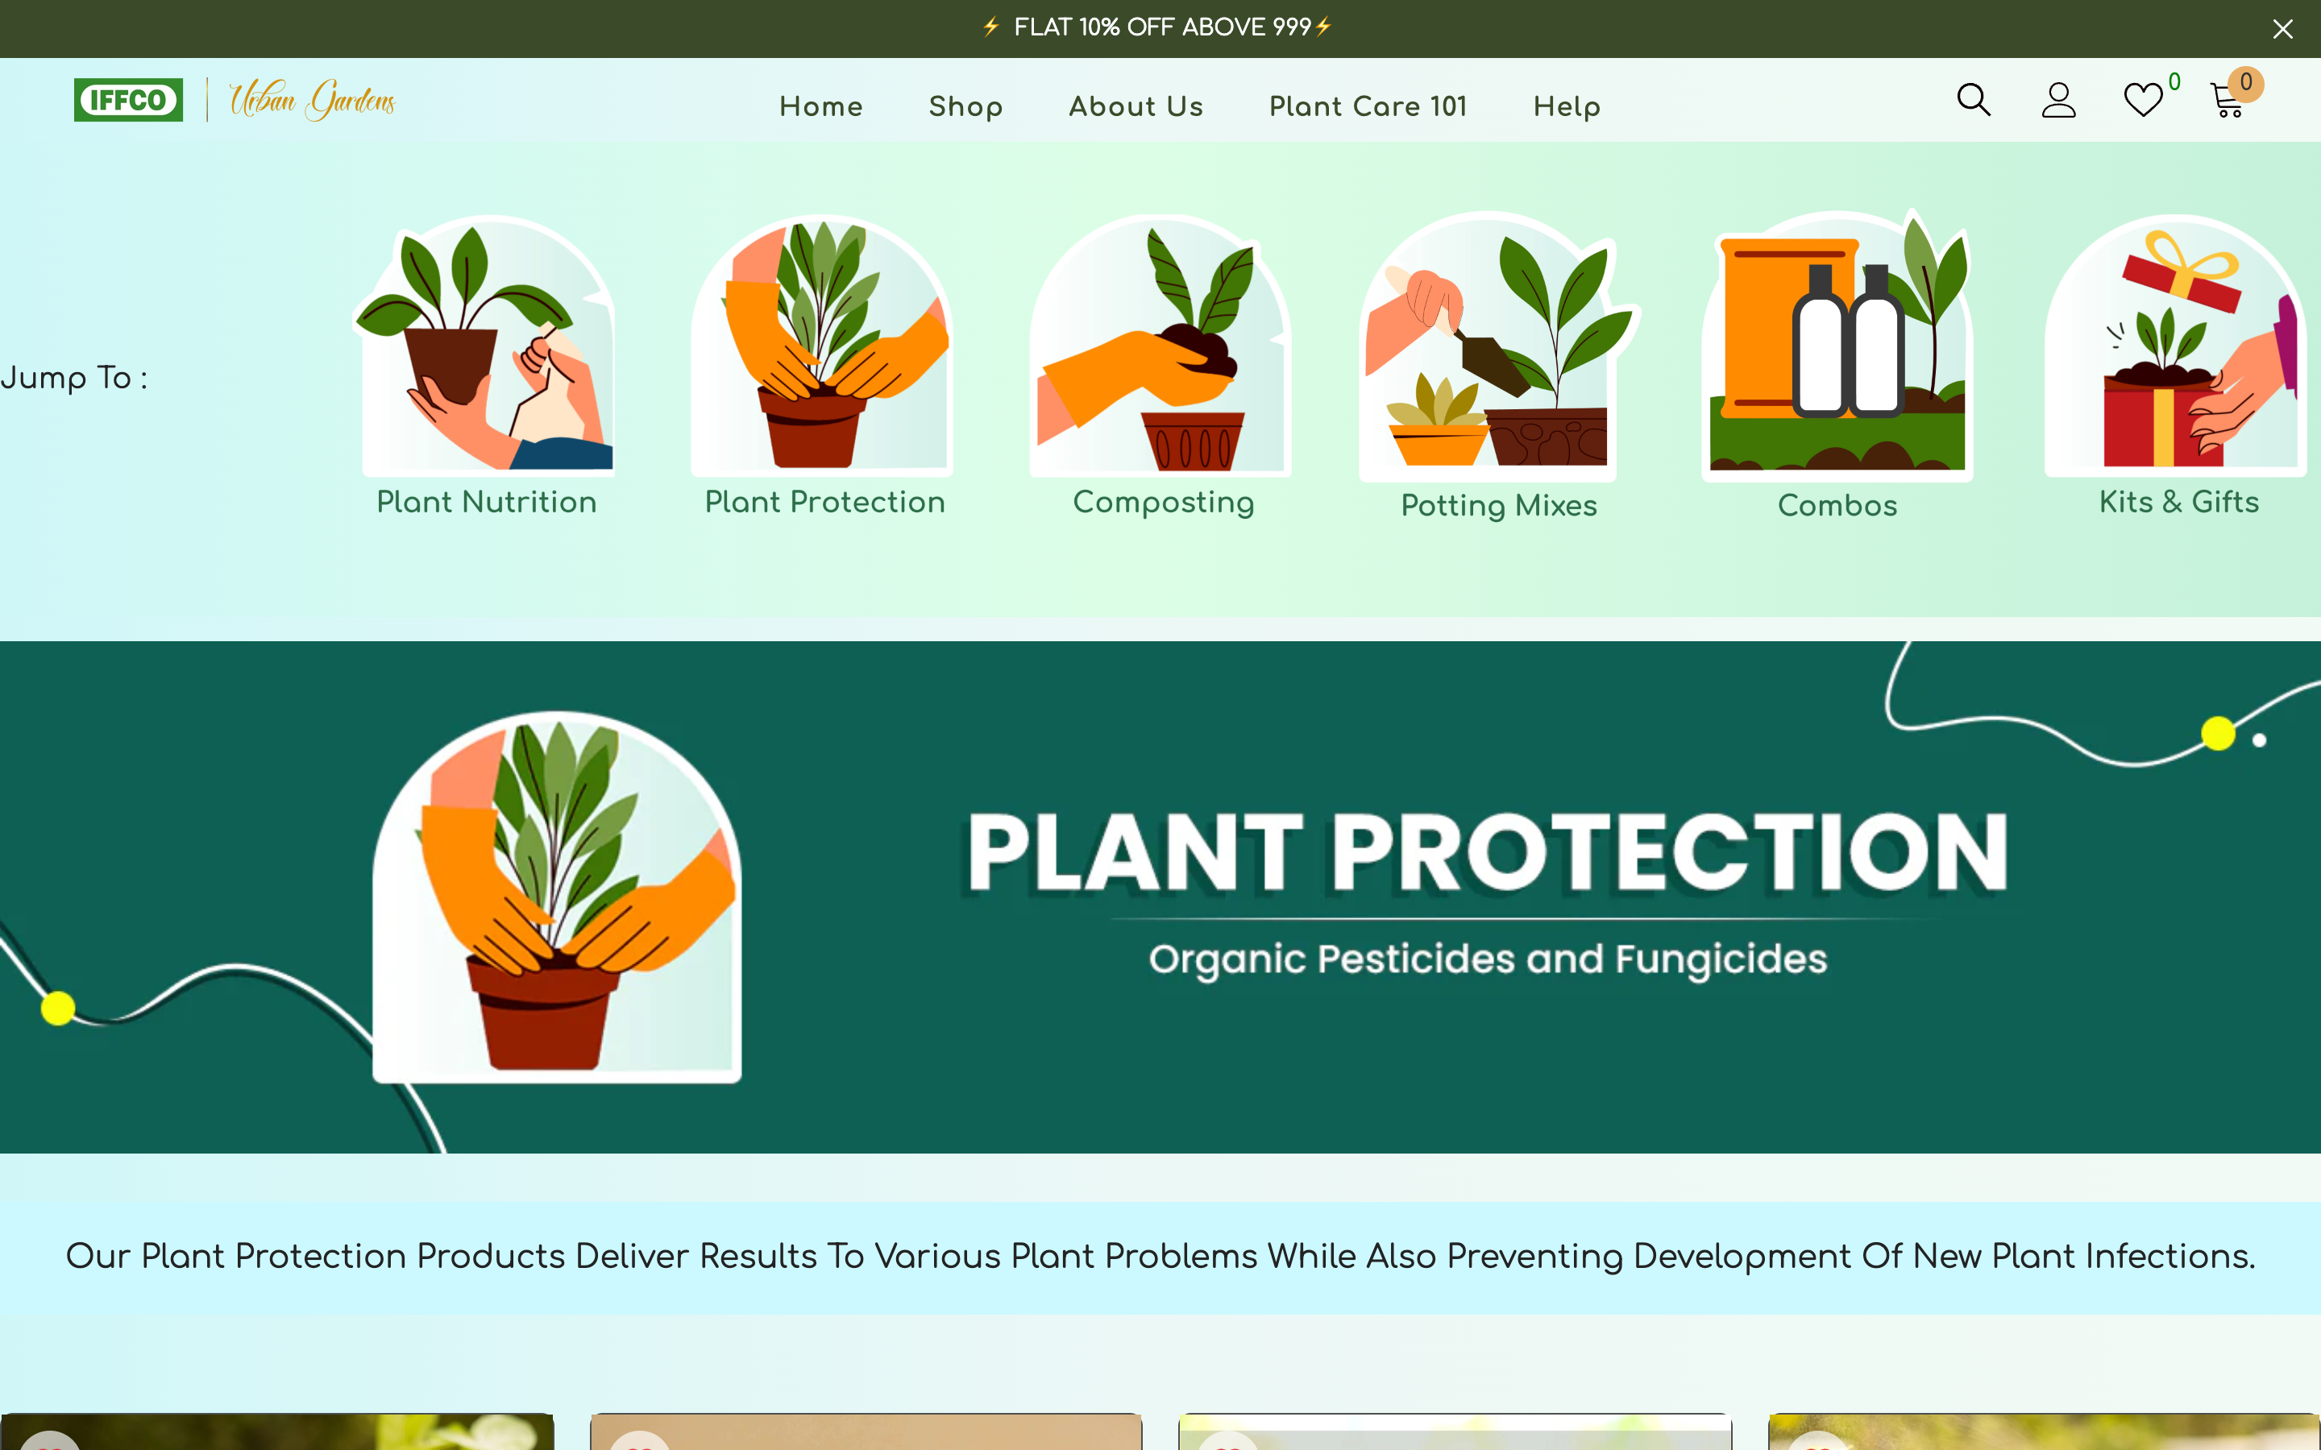Open the user account icon

(x=2059, y=100)
